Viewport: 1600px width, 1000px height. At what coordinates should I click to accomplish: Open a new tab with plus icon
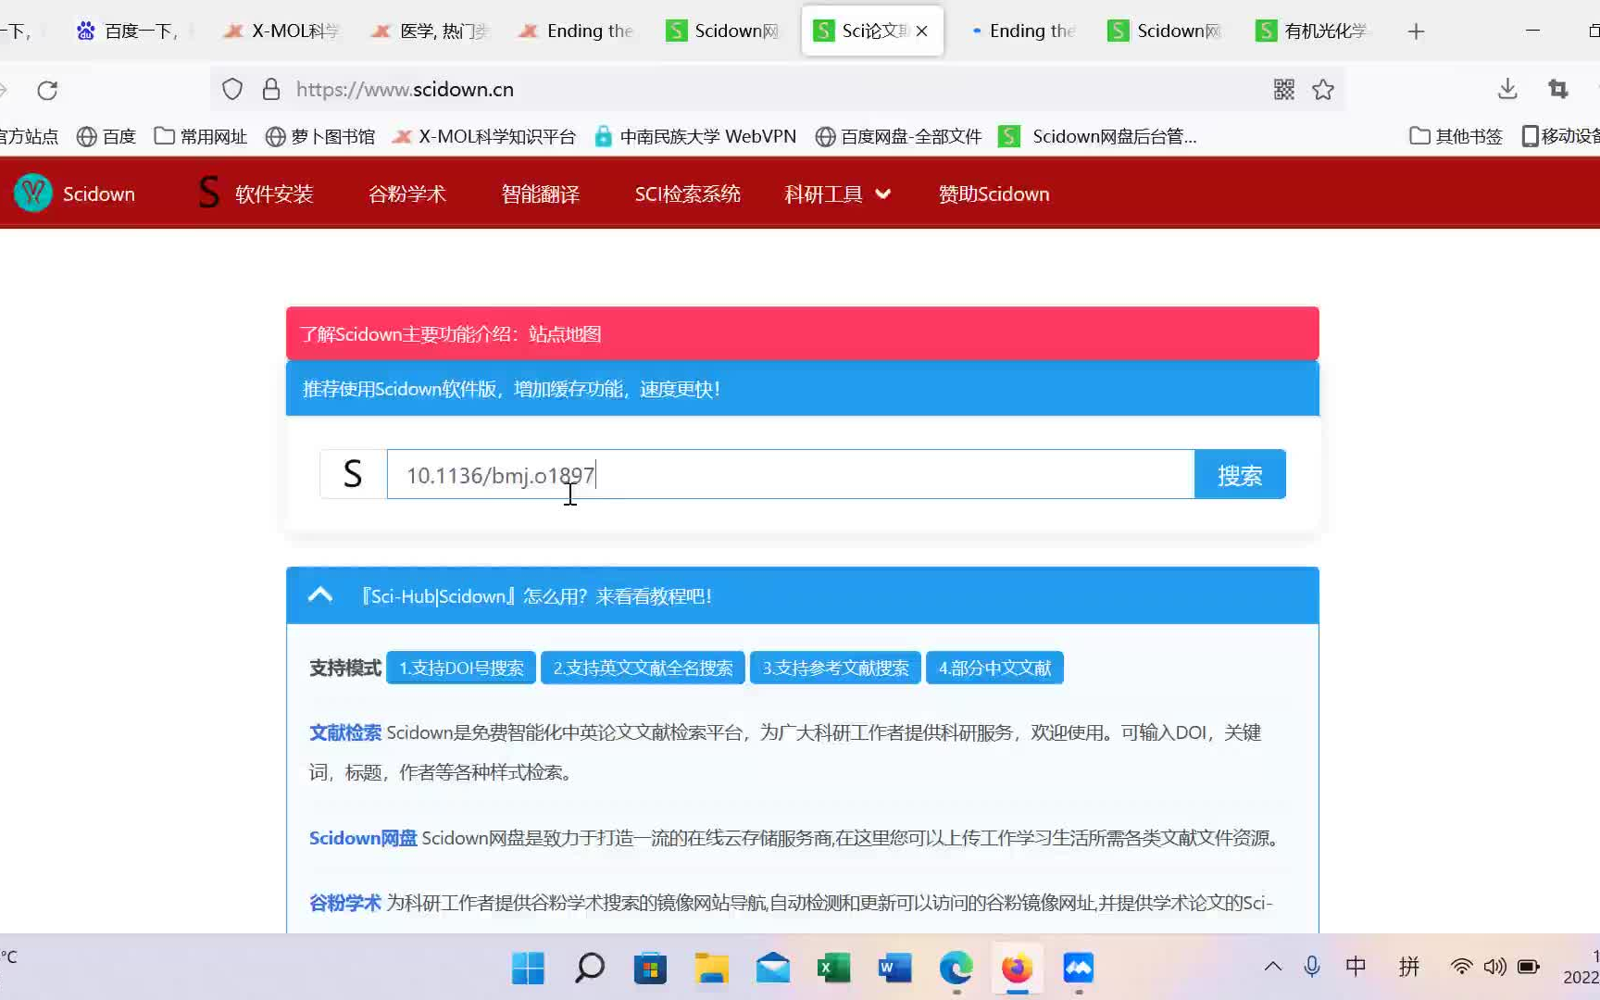(1416, 31)
